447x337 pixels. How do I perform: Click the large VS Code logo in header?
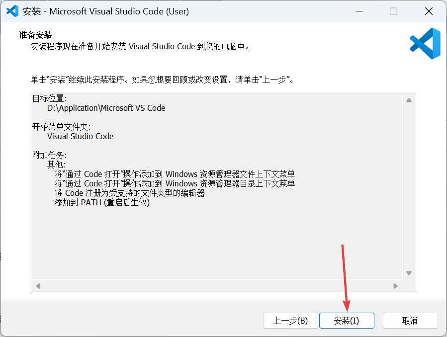(425, 43)
